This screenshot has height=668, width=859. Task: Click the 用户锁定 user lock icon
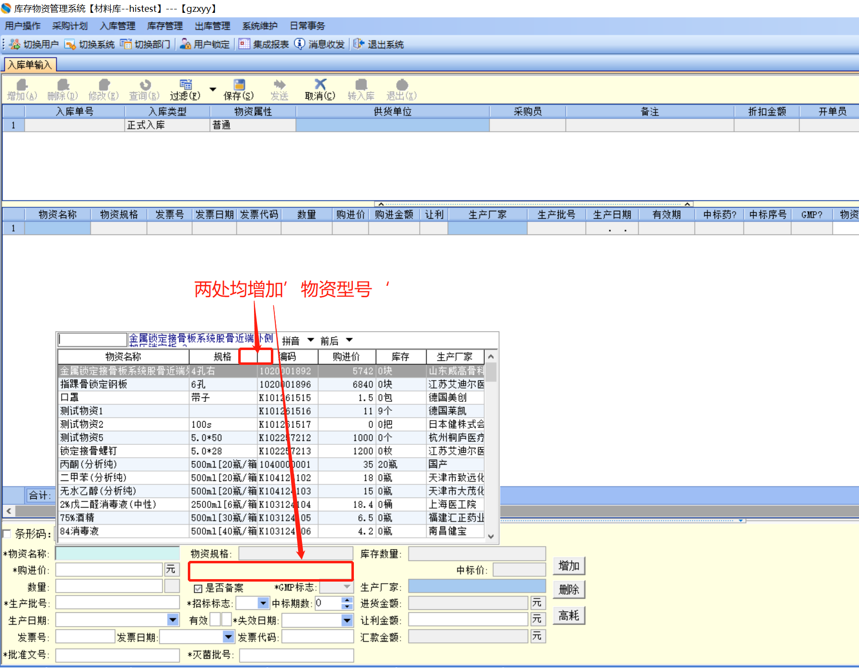pos(185,44)
